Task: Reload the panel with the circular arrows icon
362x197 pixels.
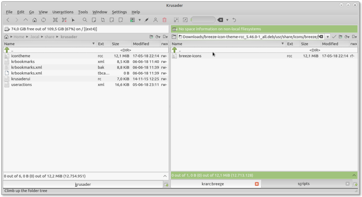Action: point(43,20)
